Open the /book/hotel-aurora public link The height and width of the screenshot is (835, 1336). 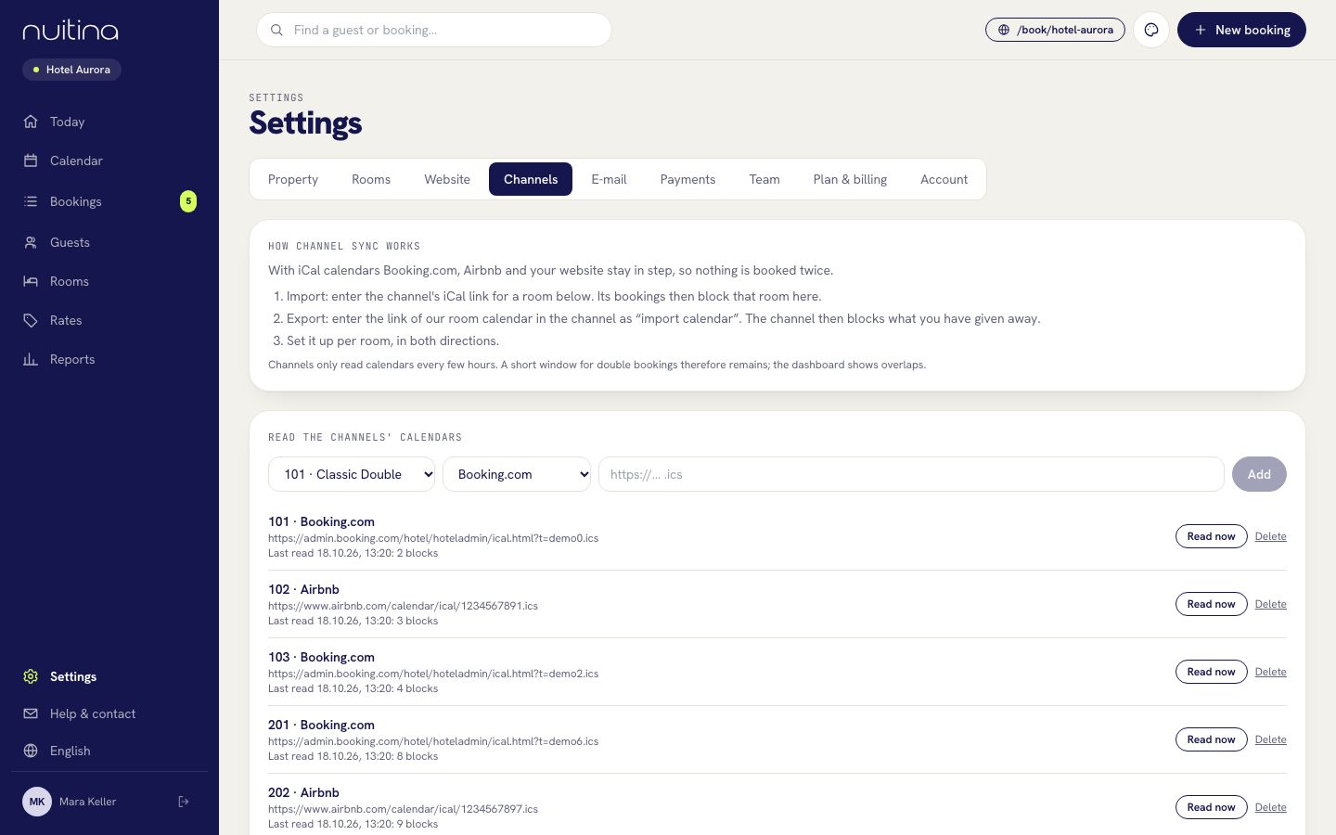(x=1055, y=30)
